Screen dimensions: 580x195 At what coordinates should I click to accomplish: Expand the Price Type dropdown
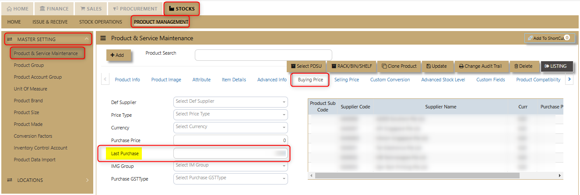click(x=230, y=115)
